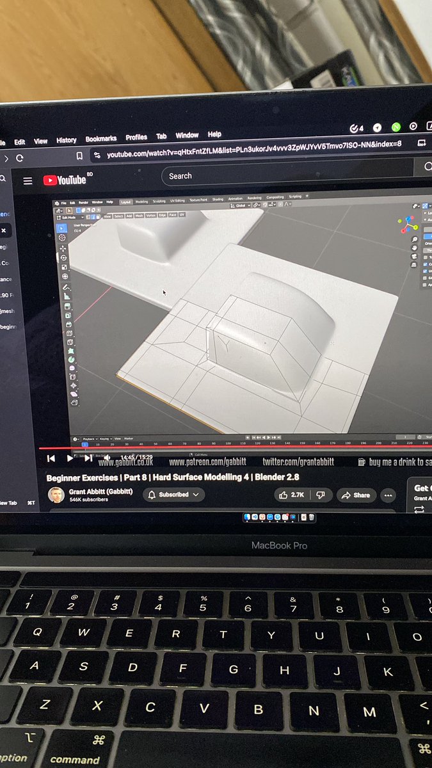The image size is (432, 768).
Task: Click the green circular menu bar icon
Action: pos(396,127)
